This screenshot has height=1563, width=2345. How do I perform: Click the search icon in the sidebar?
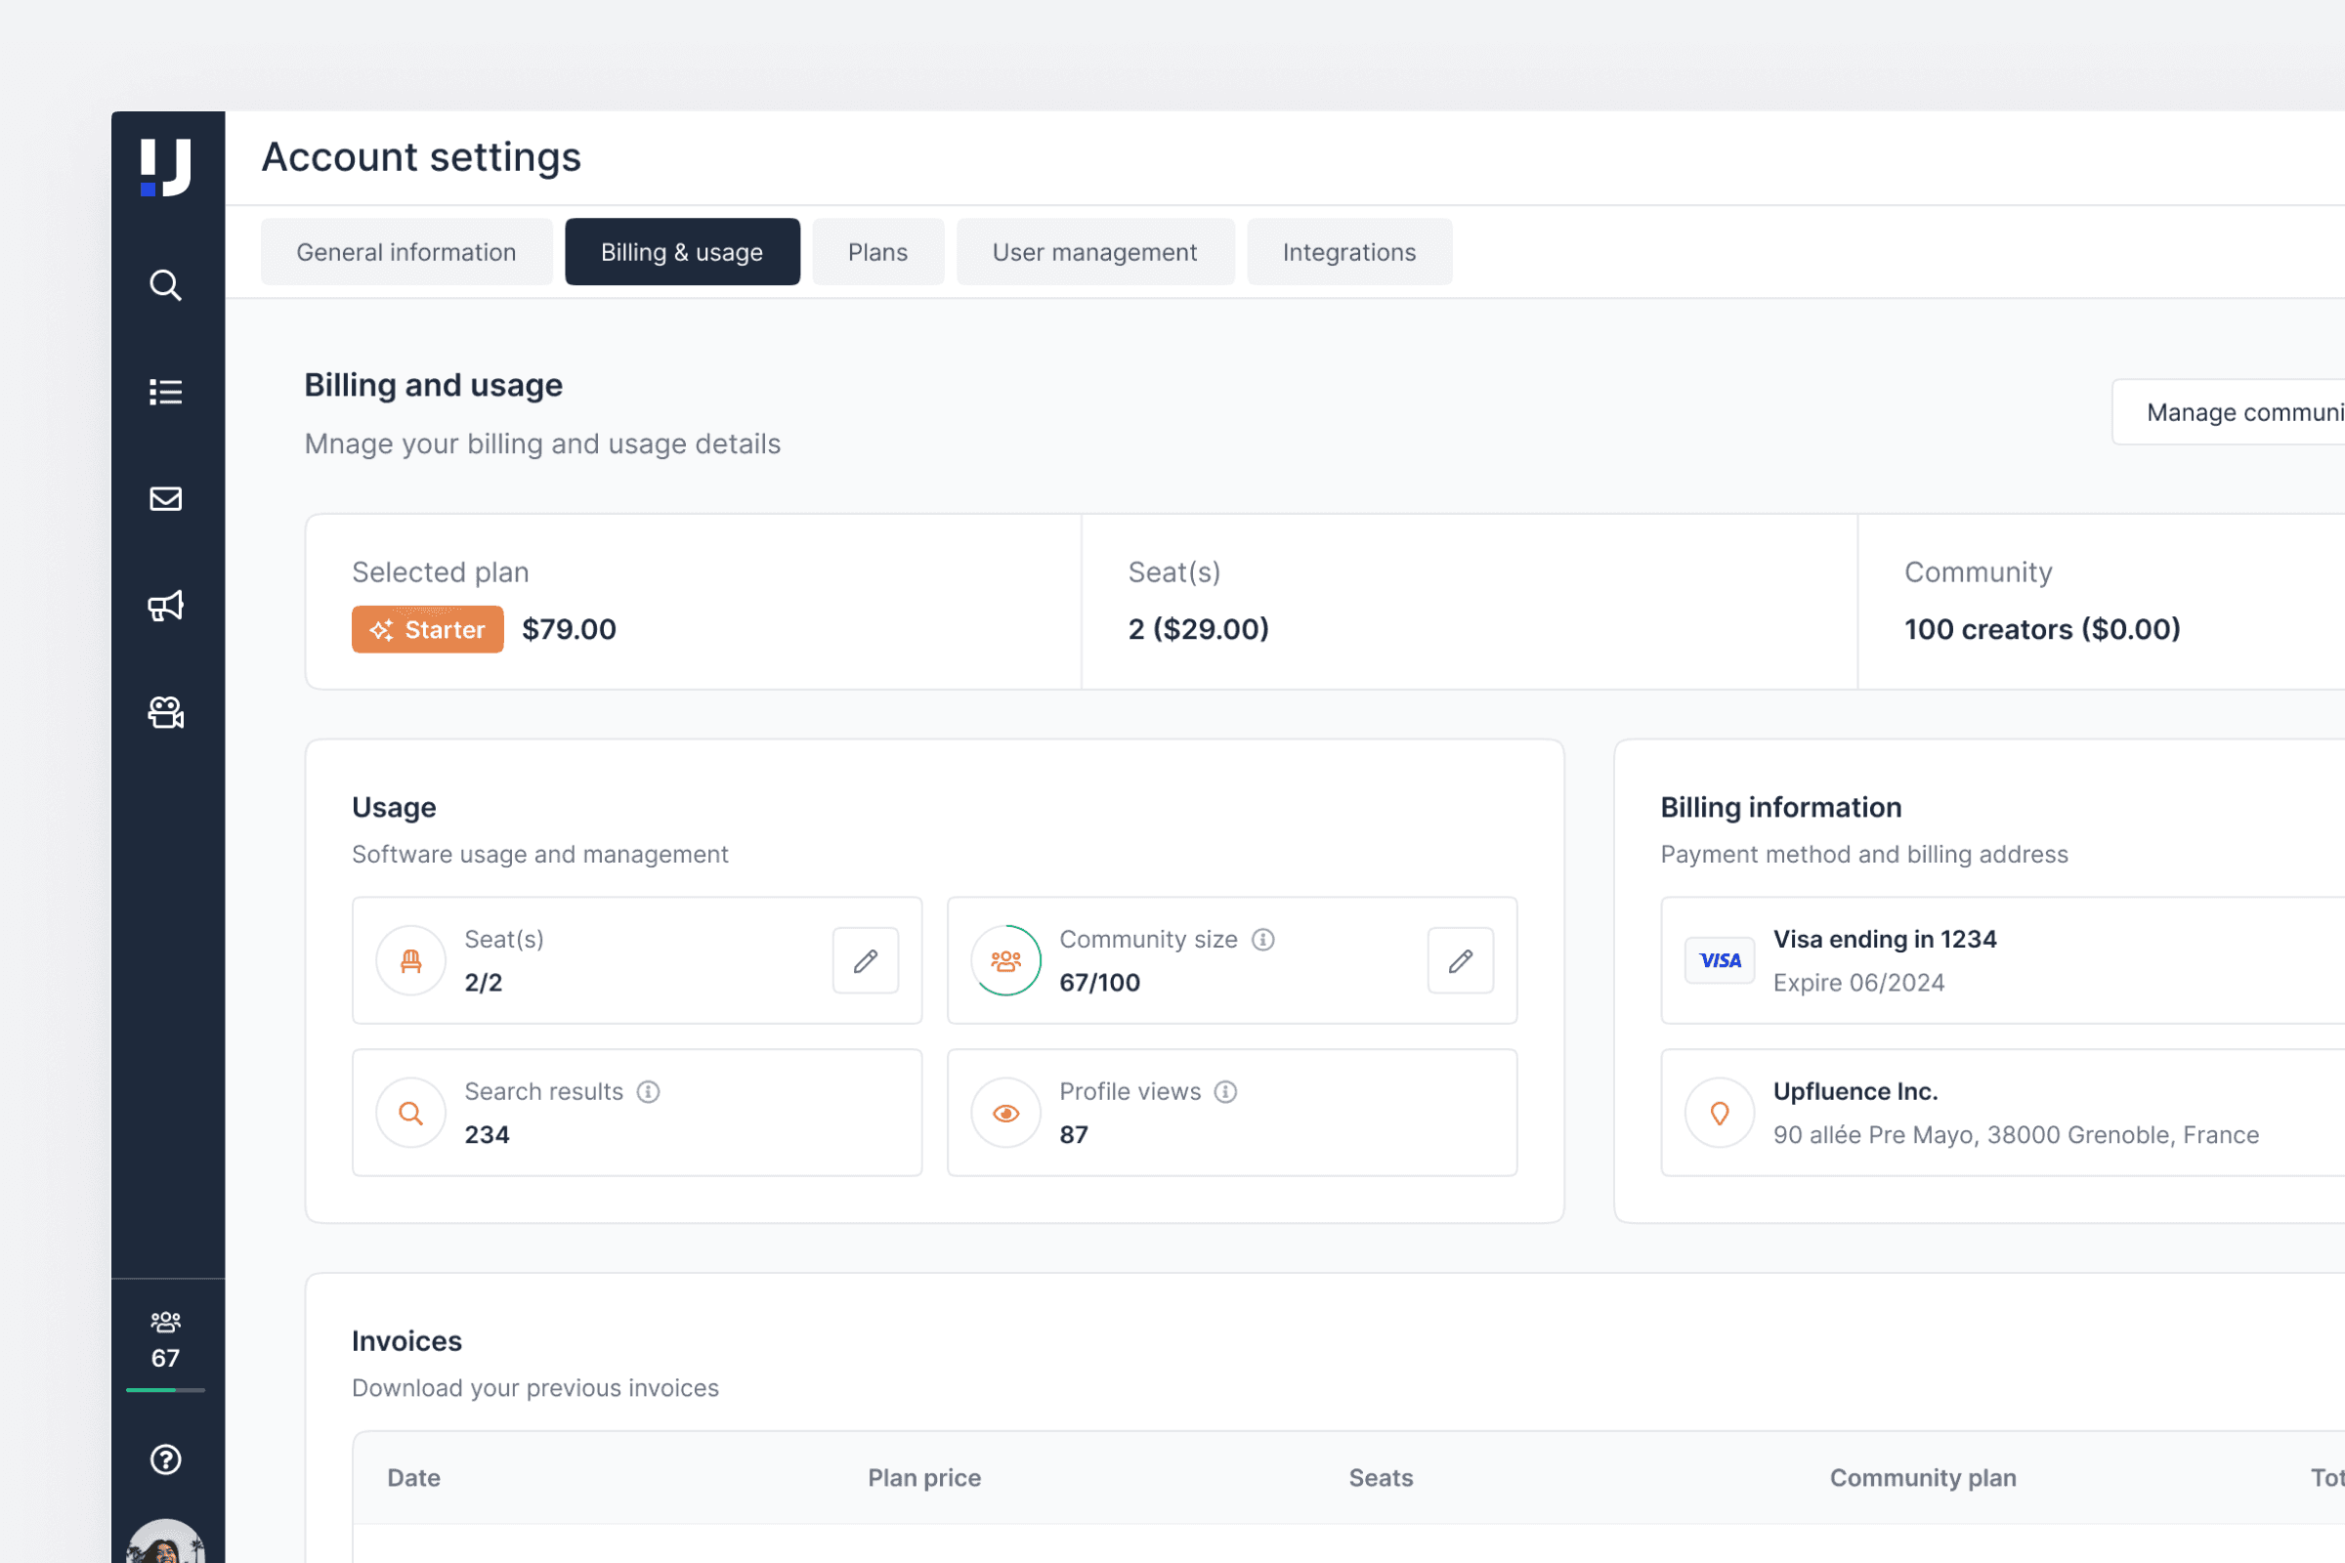coord(167,284)
